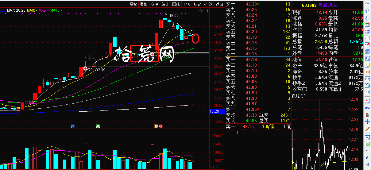Click buy-one price 42.14

coord(251,60)
